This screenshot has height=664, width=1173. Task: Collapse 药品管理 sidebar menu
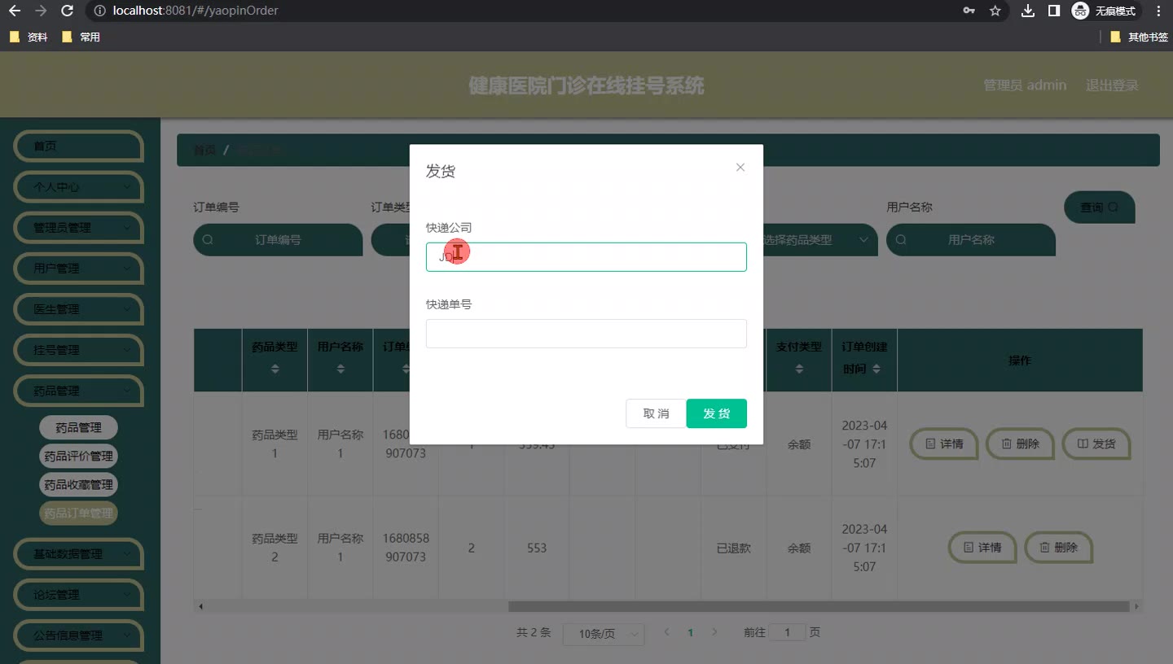pos(78,391)
